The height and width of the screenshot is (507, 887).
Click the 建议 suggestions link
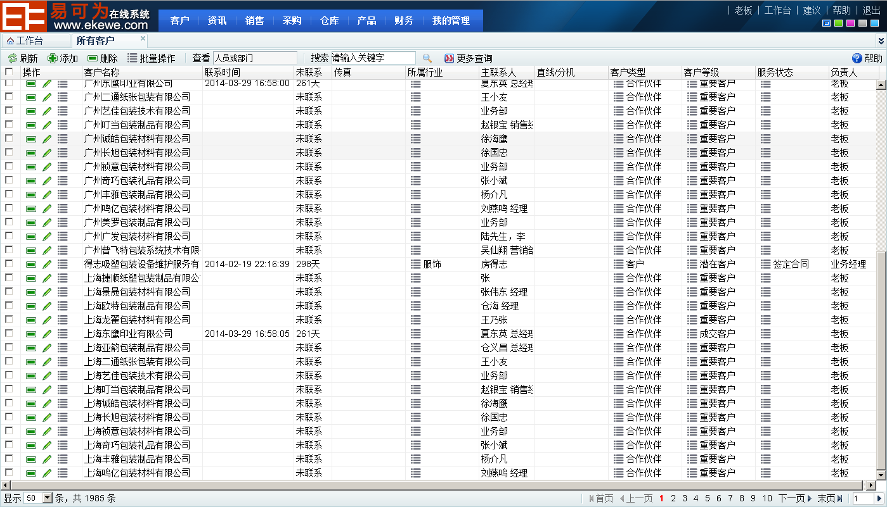[812, 10]
